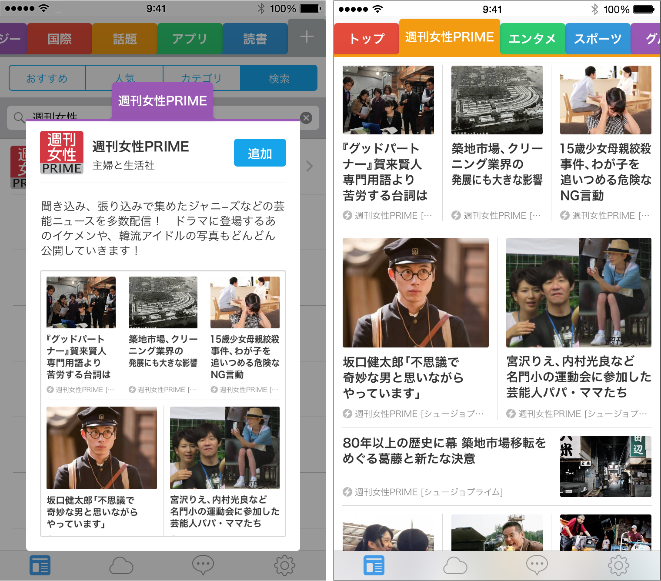The height and width of the screenshot is (581, 661).
Task: Tap the right screen's Bluetooth status icon
Action: [x=594, y=9]
